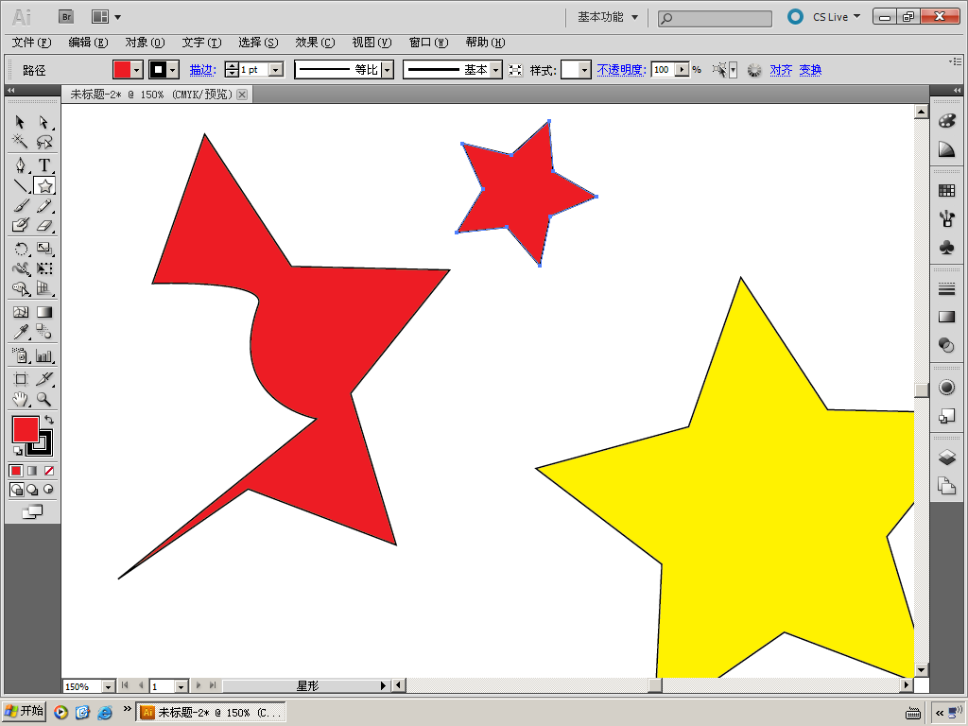Select the Blend tool
Viewport: 968px width, 726px height.
(43, 332)
